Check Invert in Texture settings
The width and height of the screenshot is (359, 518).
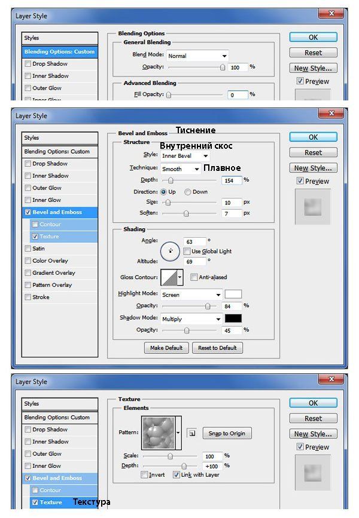(144, 475)
